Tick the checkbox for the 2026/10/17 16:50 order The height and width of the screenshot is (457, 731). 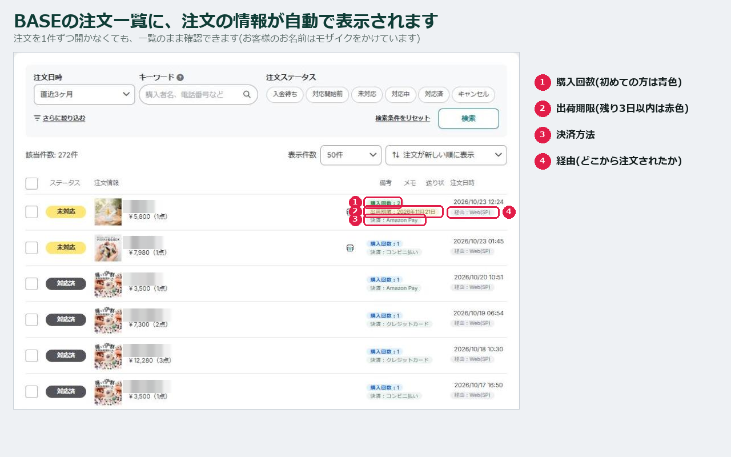(32, 391)
